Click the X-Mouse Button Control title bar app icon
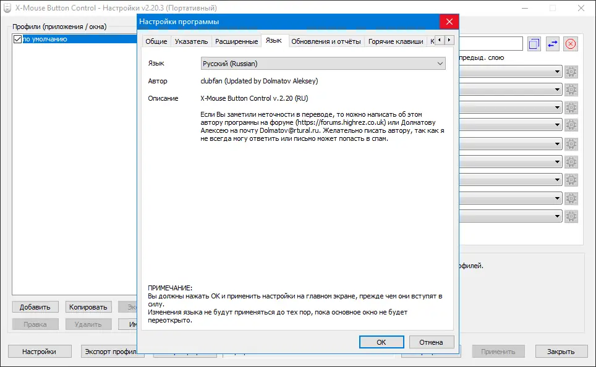This screenshot has width=596, height=367. click(7, 8)
